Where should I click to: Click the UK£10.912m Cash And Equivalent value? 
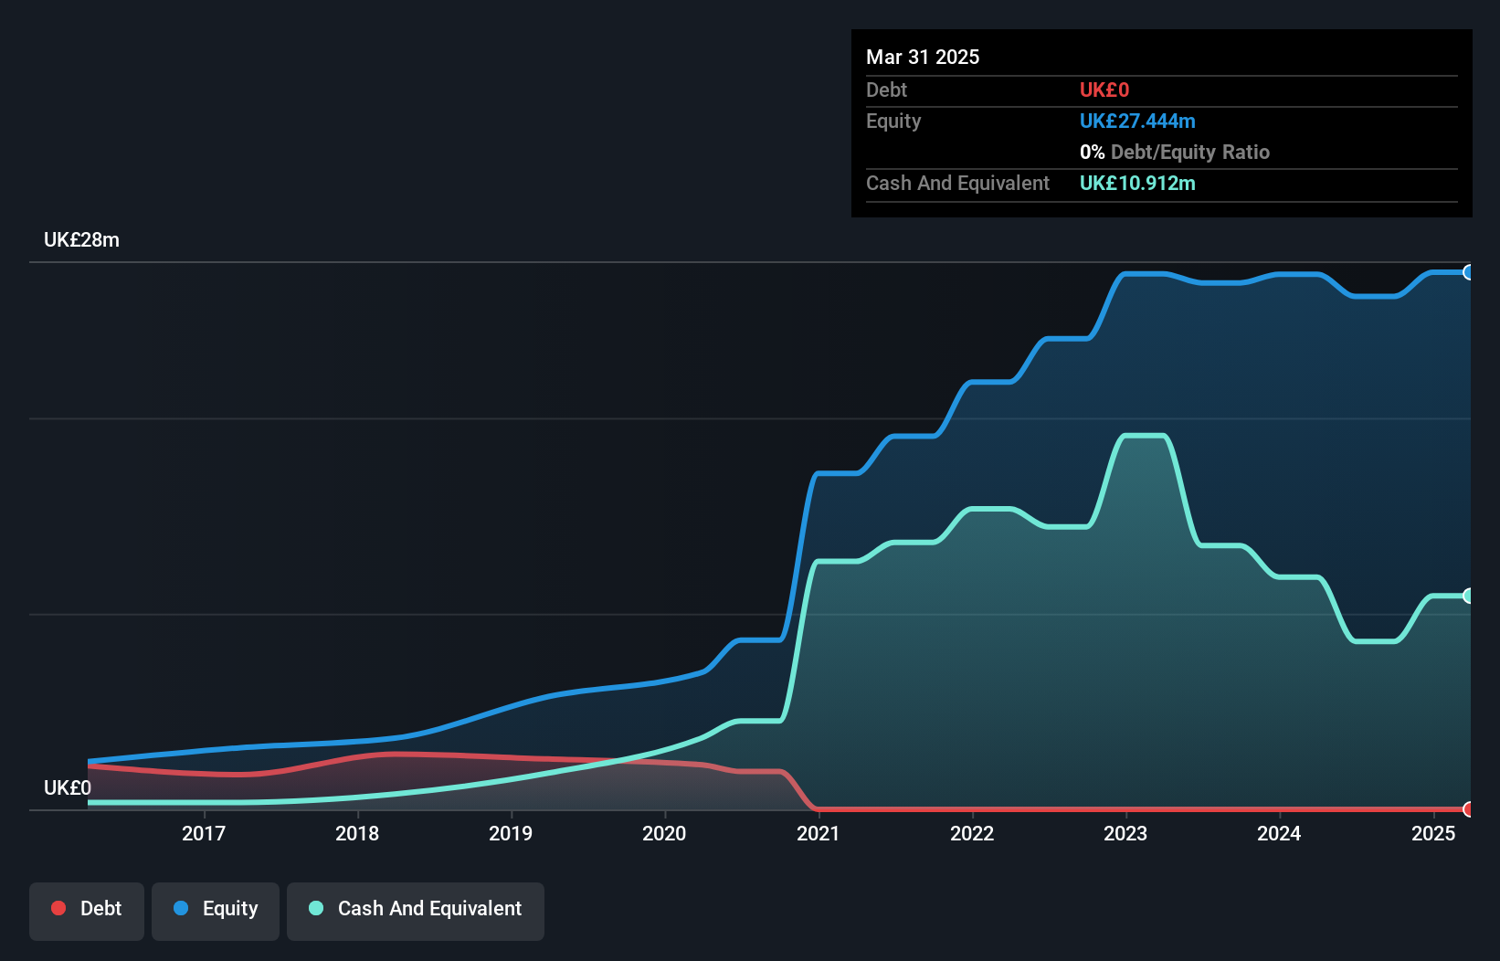coord(1137,183)
